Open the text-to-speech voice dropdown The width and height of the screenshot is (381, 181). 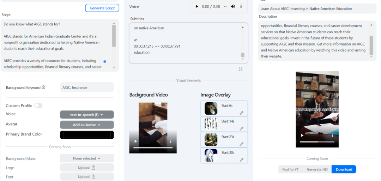(x=87, y=115)
